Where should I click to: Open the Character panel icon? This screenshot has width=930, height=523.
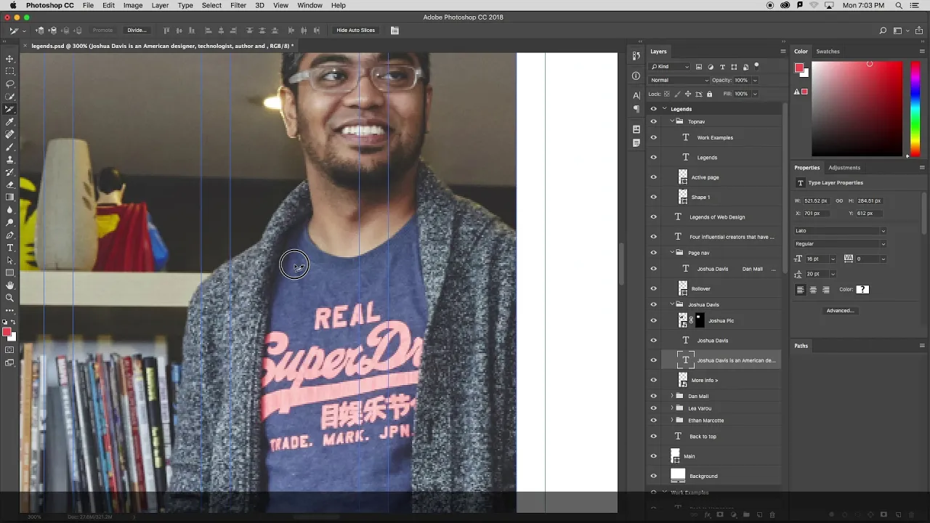coord(636,95)
